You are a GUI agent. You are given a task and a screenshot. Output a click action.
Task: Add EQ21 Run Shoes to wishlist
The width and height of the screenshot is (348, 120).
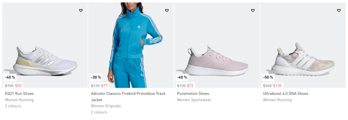(81, 10)
